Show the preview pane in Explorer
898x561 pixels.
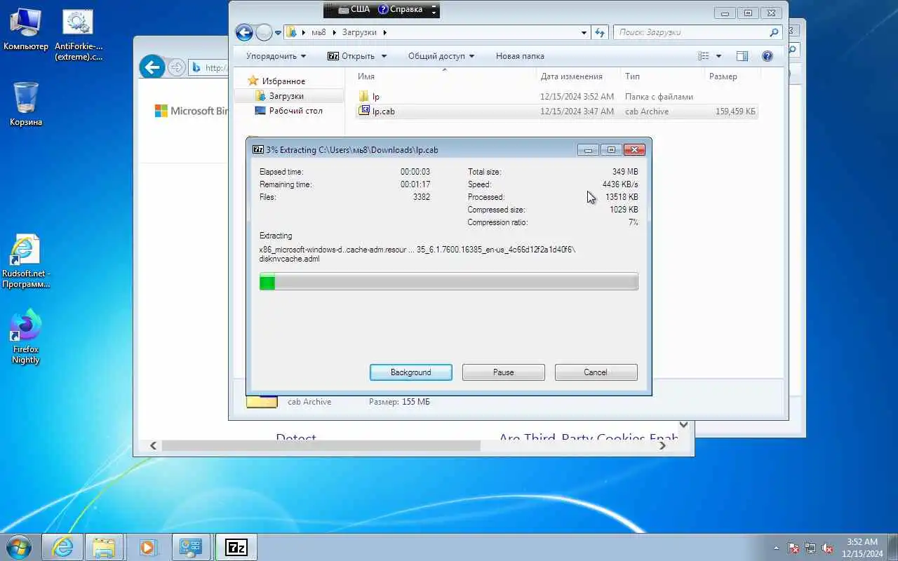tap(742, 56)
